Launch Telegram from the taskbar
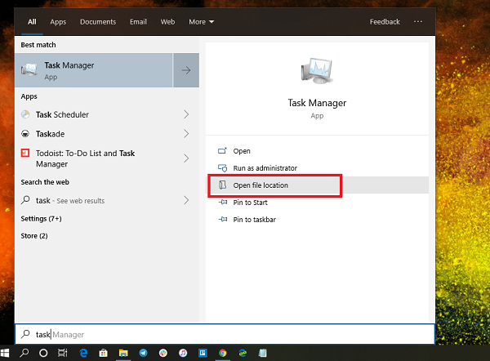 pos(143,353)
